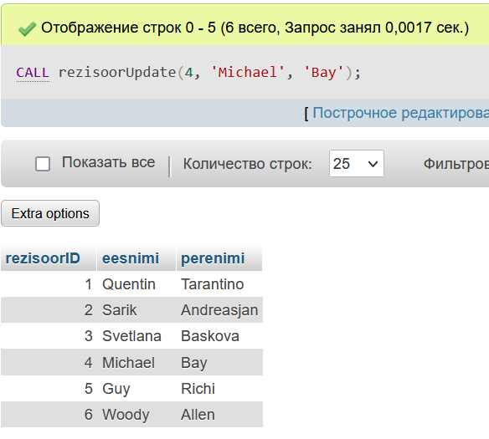This screenshot has height=439, width=489.
Task: Sort by rezisoorID column header
Action: click(43, 258)
